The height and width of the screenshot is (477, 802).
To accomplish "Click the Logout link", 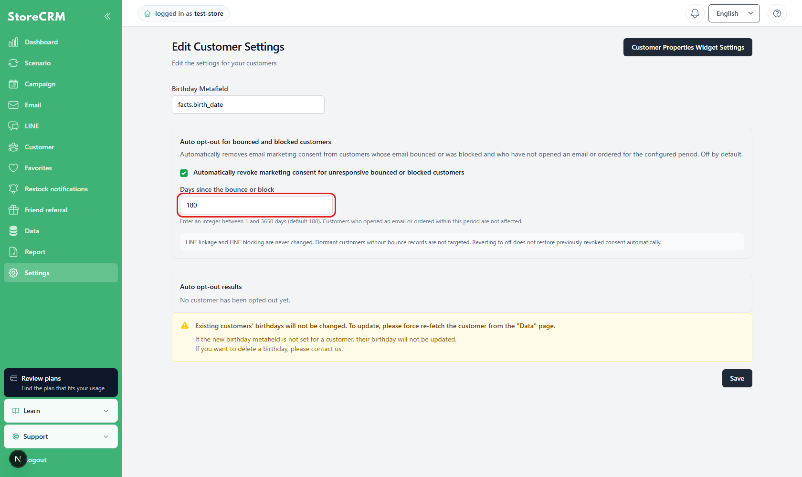I will 36,460.
